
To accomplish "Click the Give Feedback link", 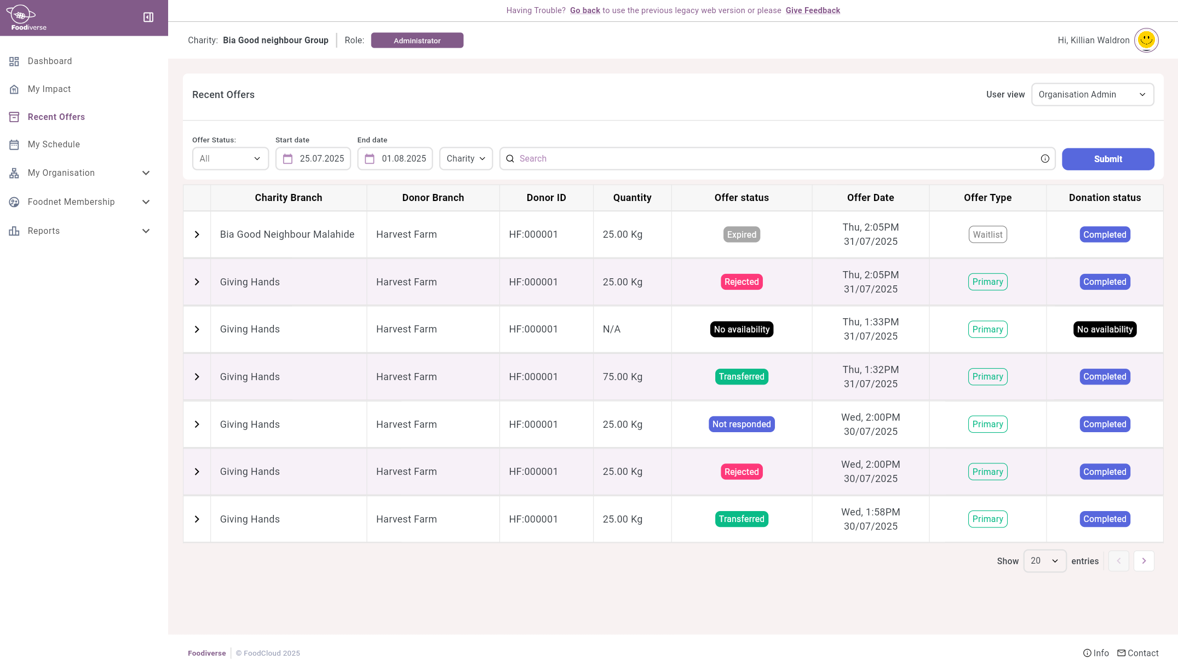I will click(812, 10).
